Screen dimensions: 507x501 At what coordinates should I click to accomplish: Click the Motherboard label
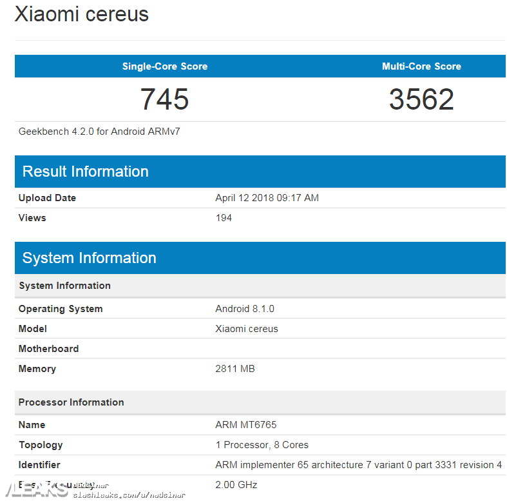click(48, 349)
